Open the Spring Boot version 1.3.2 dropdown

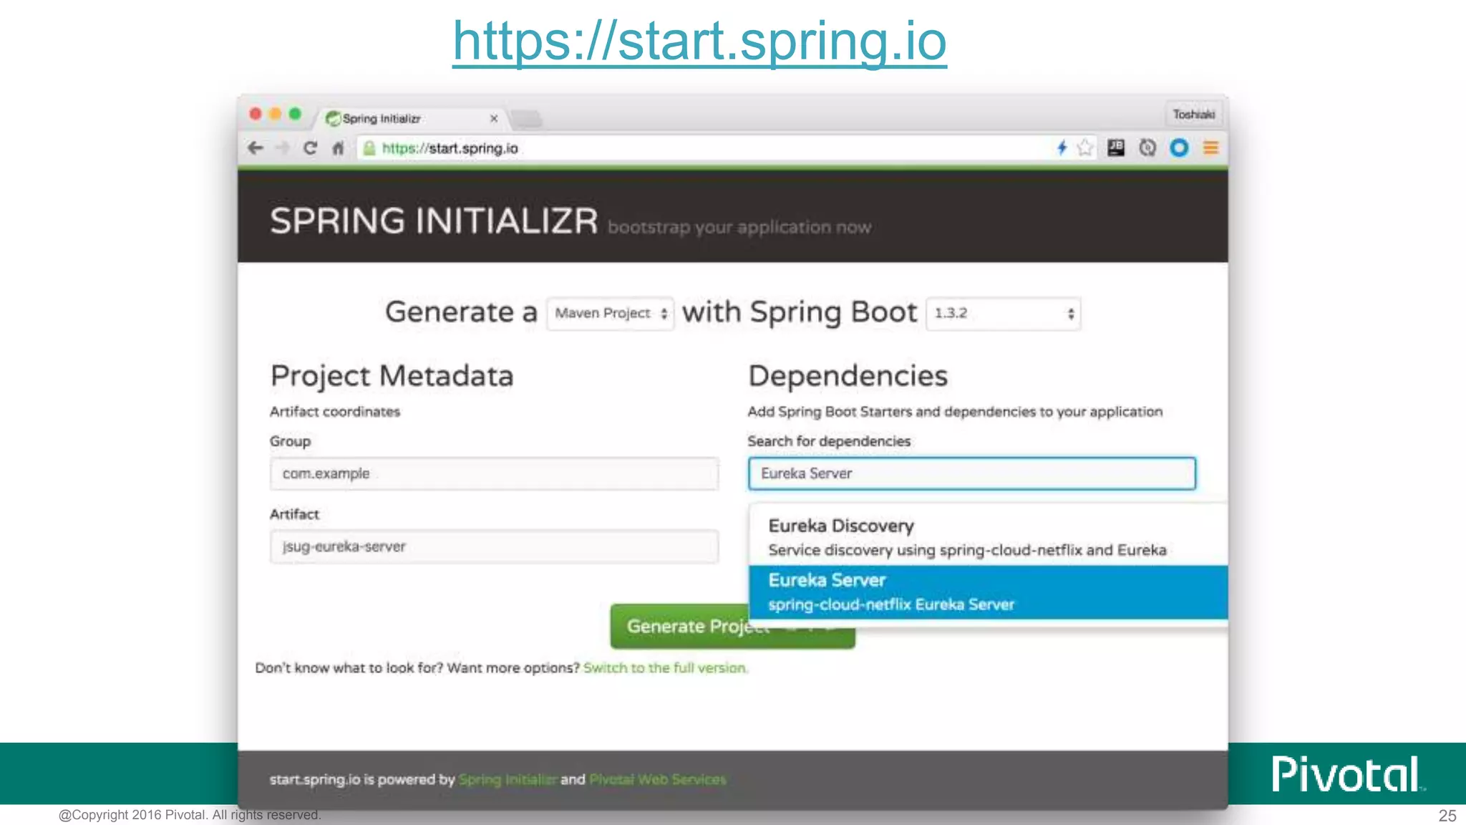click(1003, 314)
